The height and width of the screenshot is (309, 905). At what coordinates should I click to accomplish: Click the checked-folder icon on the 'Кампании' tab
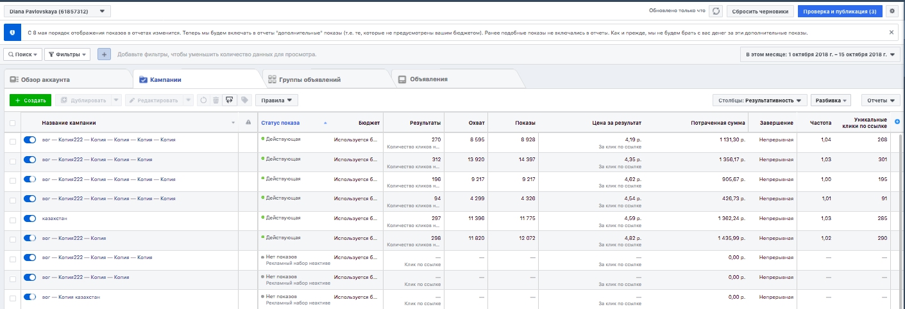click(x=143, y=80)
